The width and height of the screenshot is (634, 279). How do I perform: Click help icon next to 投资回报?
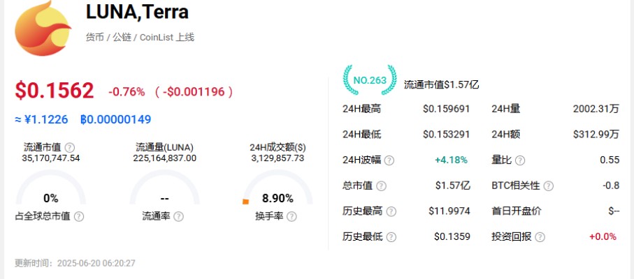(540, 236)
